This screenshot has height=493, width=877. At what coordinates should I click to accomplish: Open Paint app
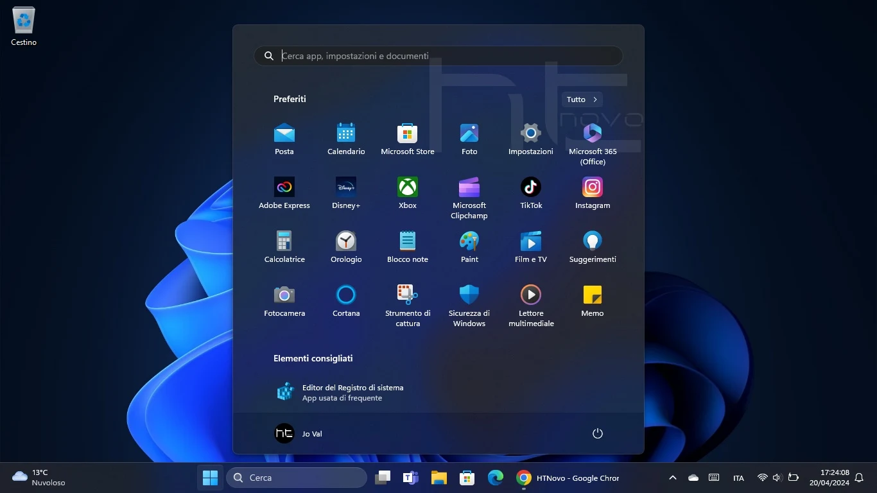(469, 247)
